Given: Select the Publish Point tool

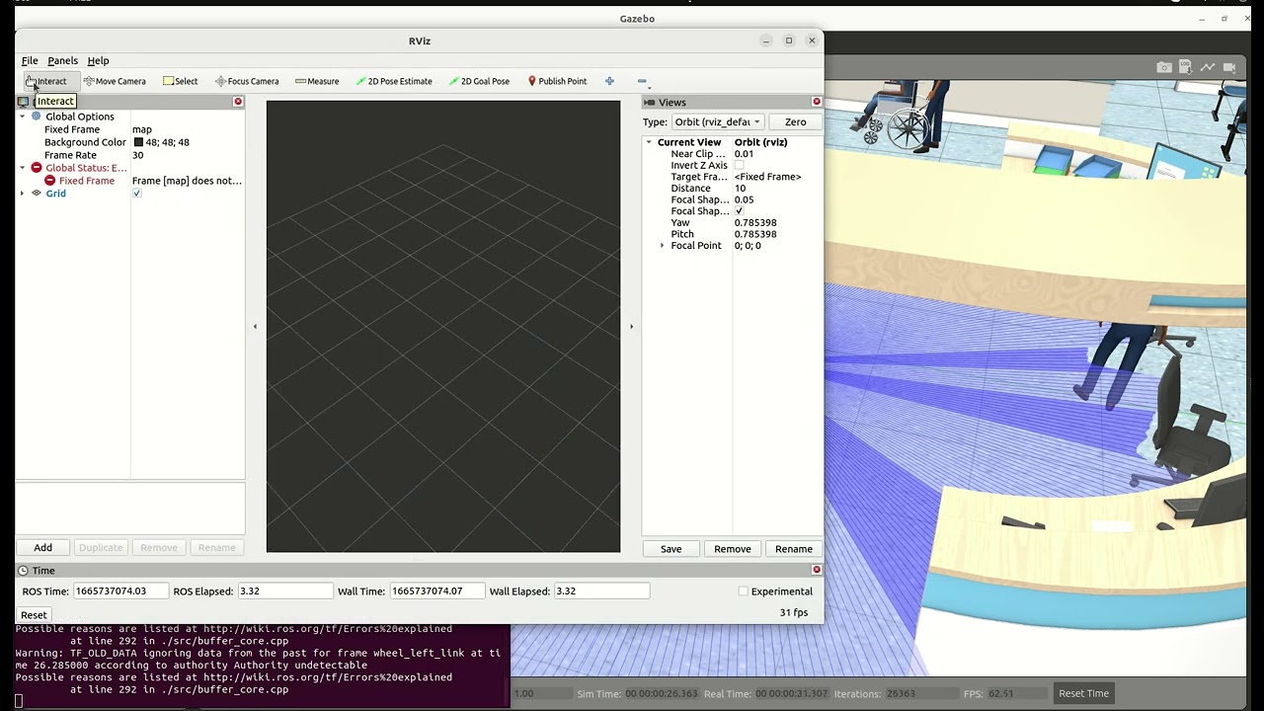Looking at the screenshot, I should coord(557,81).
